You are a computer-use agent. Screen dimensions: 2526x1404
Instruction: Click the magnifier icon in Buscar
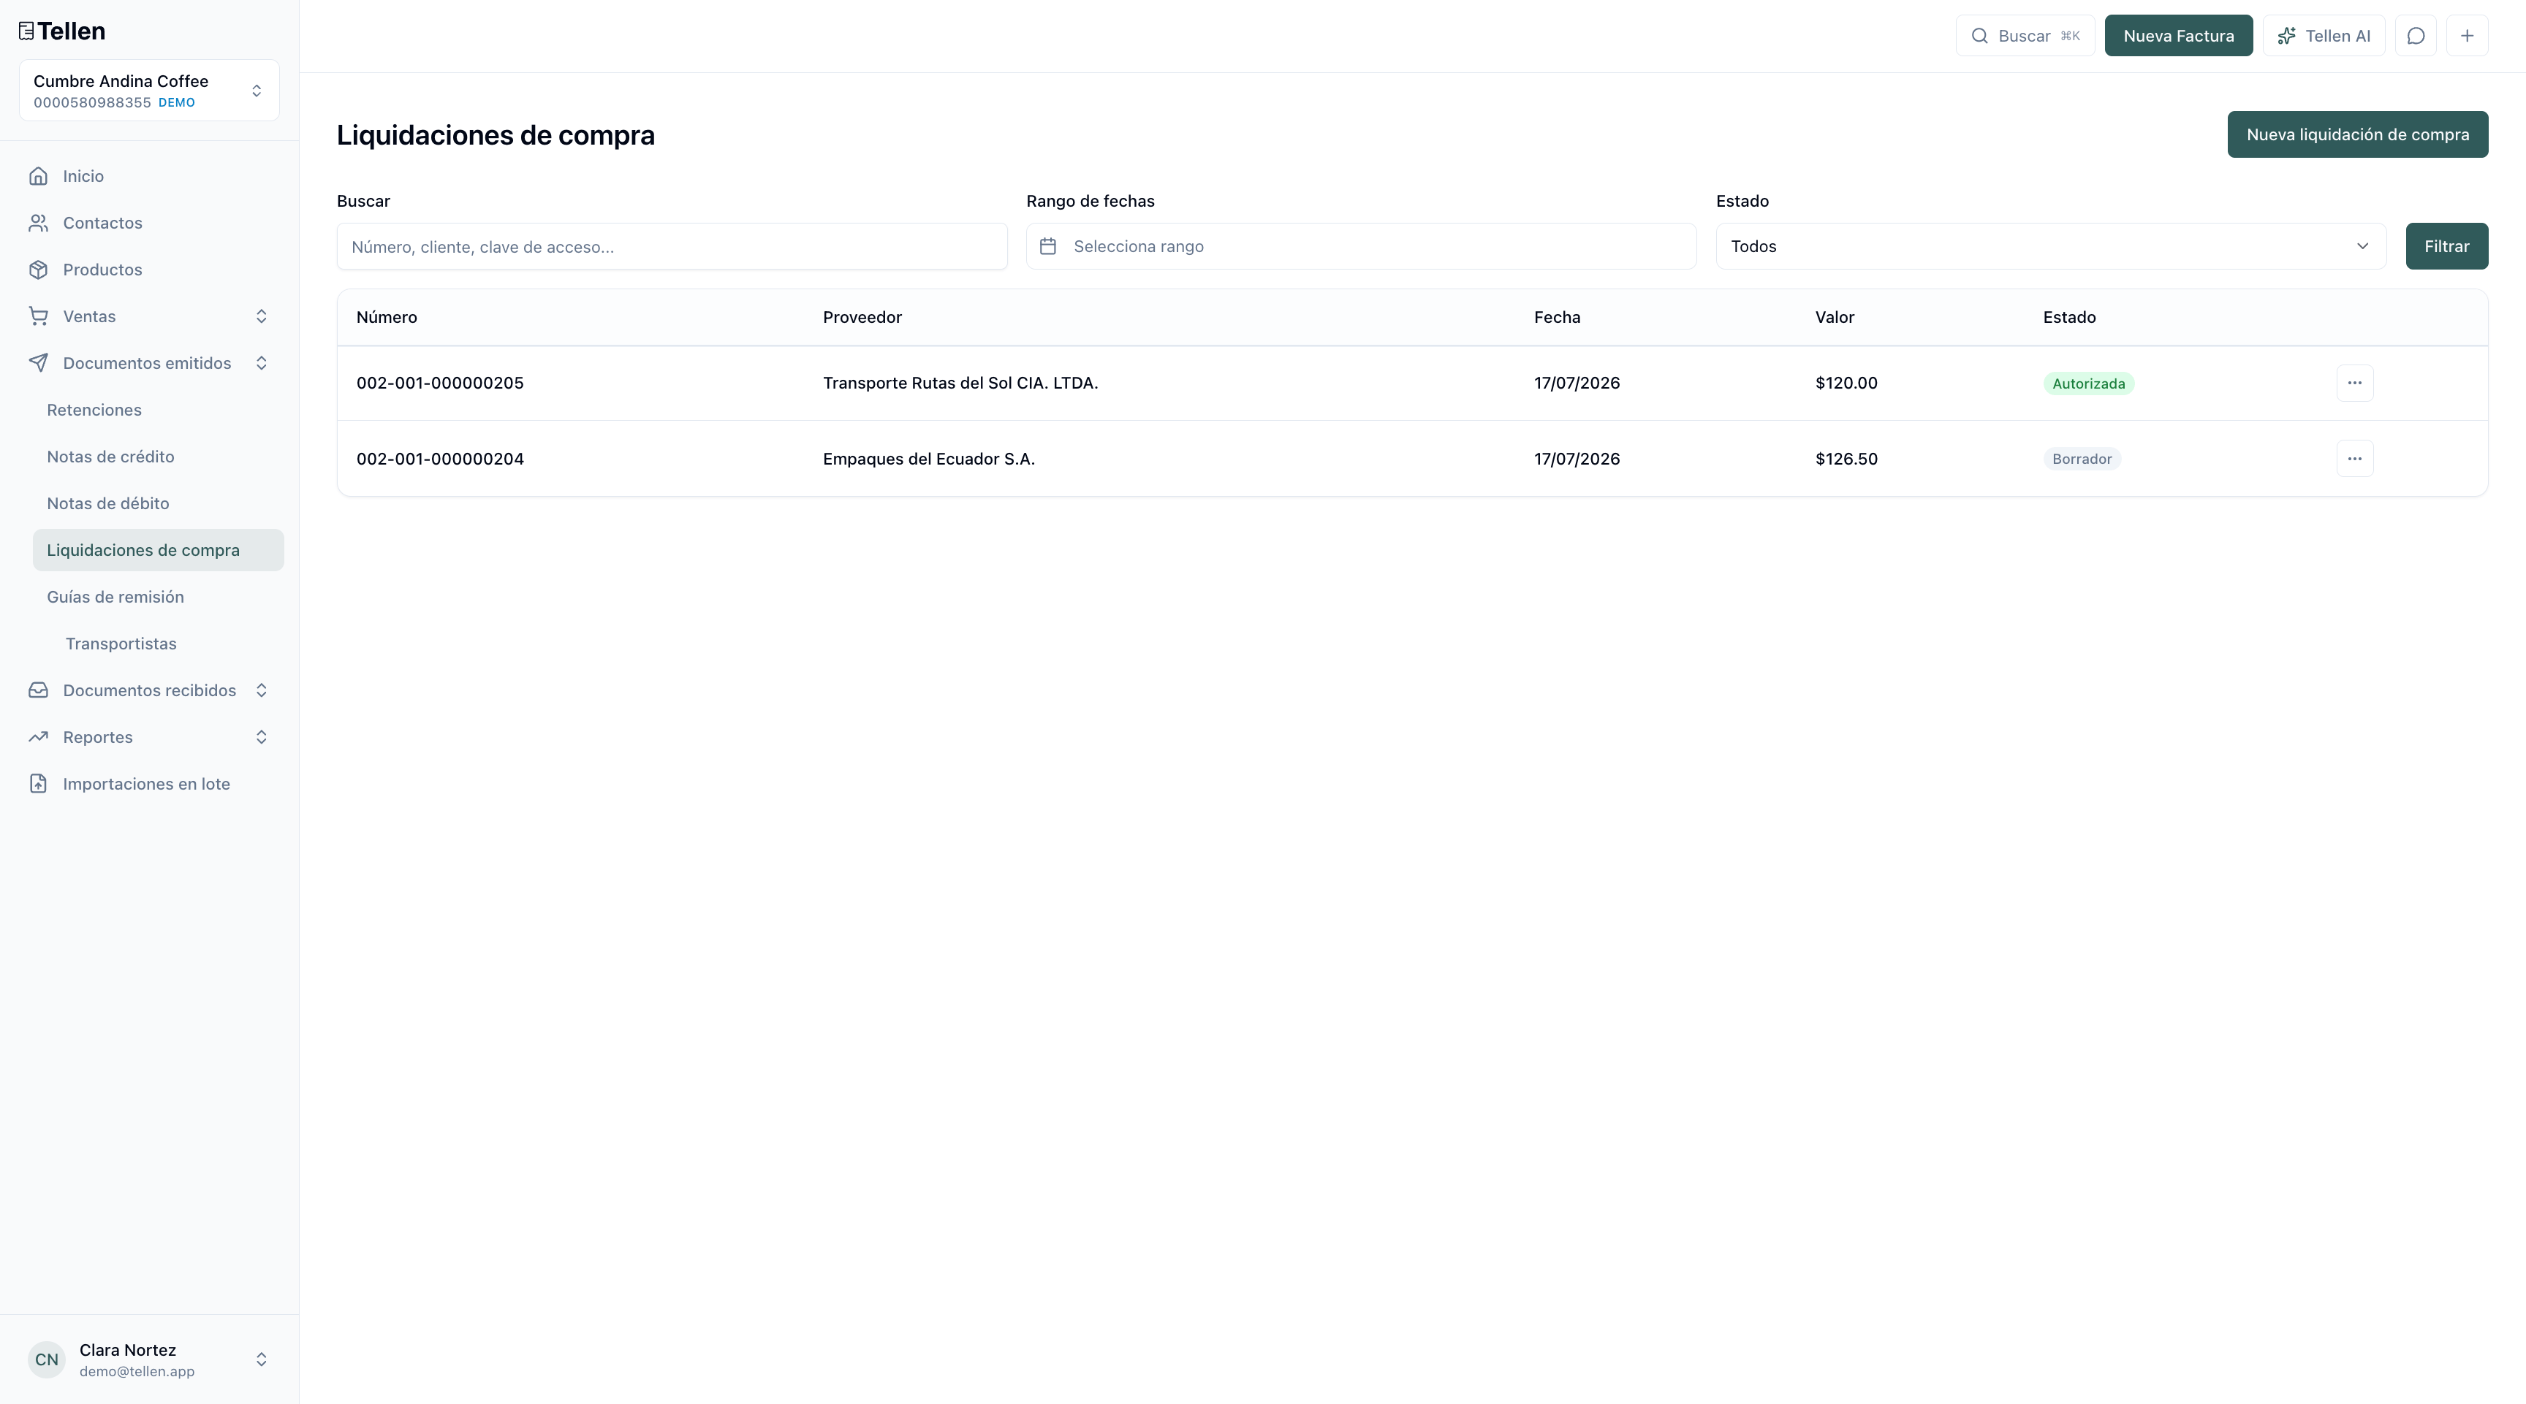[x=1980, y=37]
